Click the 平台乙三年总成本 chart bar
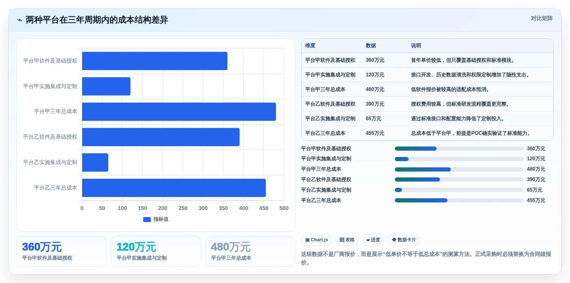The image size is (570, 283). pyautogui.click(x=174, y=188)
